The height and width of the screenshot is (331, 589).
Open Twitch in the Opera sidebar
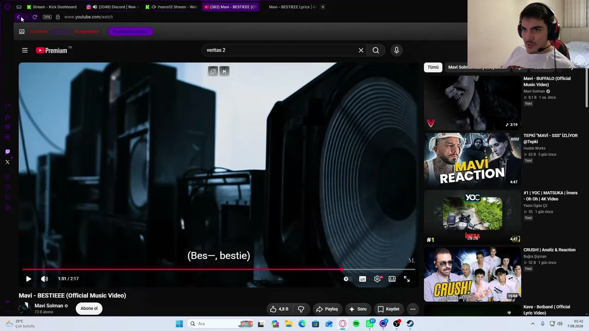point(7,152)
